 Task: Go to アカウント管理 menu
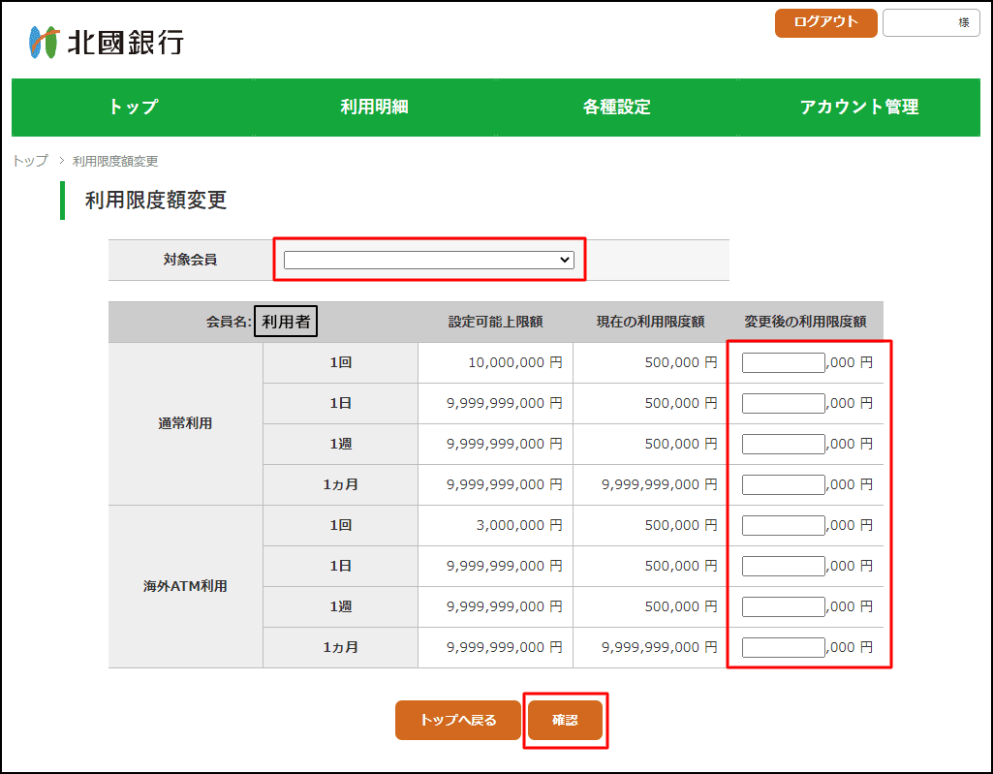858,108
